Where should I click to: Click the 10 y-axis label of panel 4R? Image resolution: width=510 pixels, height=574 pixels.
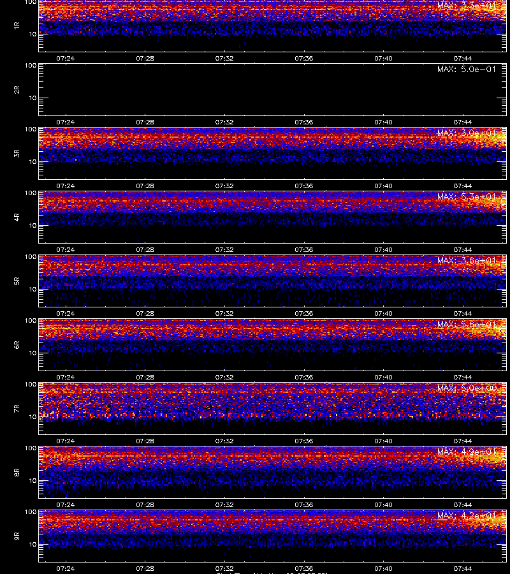(x=33, y=226)
